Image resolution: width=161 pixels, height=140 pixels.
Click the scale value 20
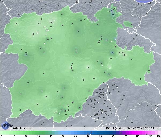pyautogui.click(x=26, y=137)
